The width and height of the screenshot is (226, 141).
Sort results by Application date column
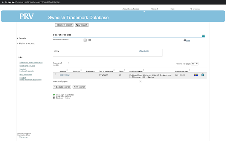coord(189,70)
